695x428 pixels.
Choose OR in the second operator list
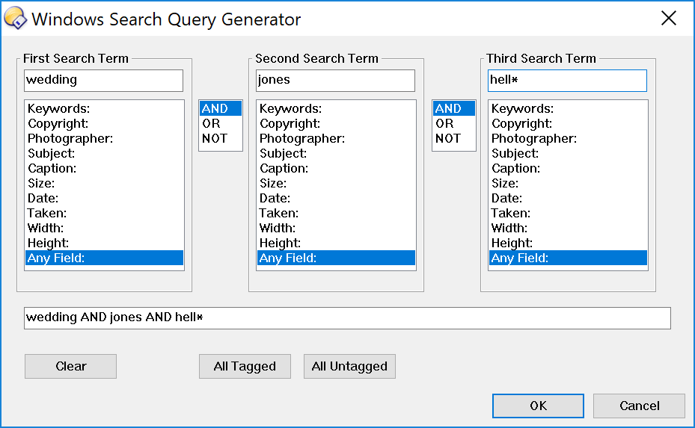point(453,123)
